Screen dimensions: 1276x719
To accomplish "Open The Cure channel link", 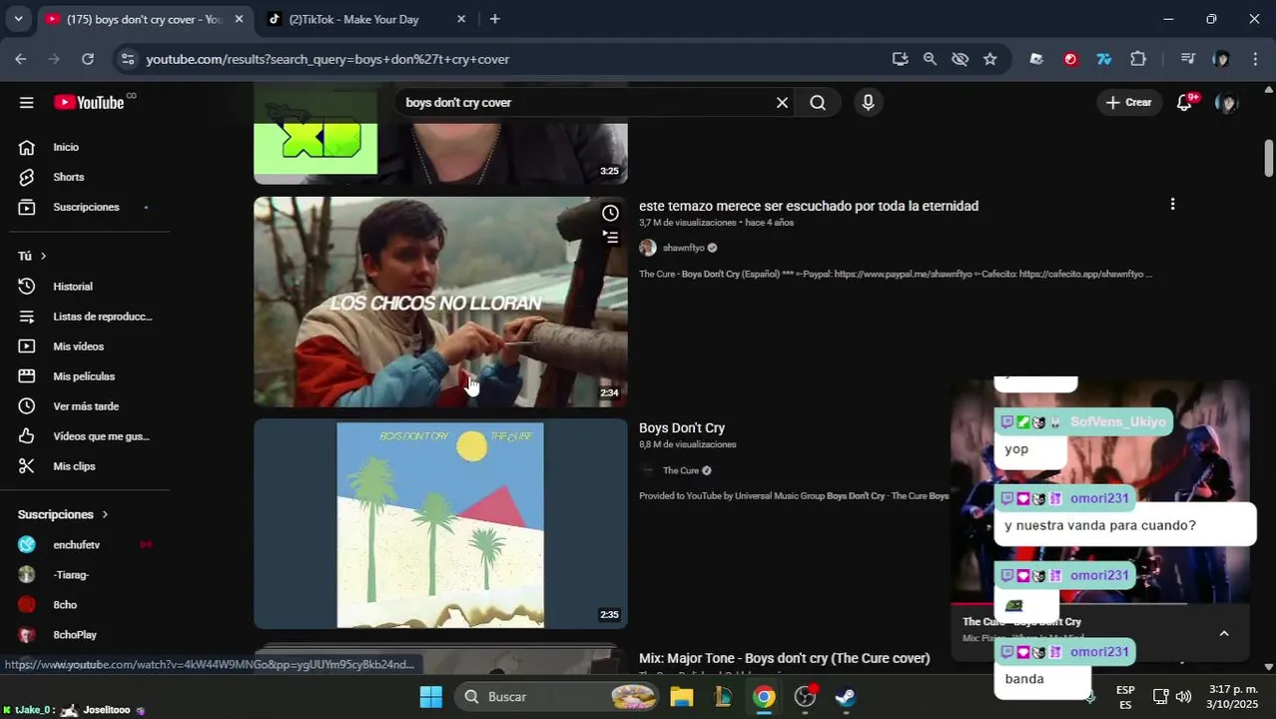I will point(681,470).
